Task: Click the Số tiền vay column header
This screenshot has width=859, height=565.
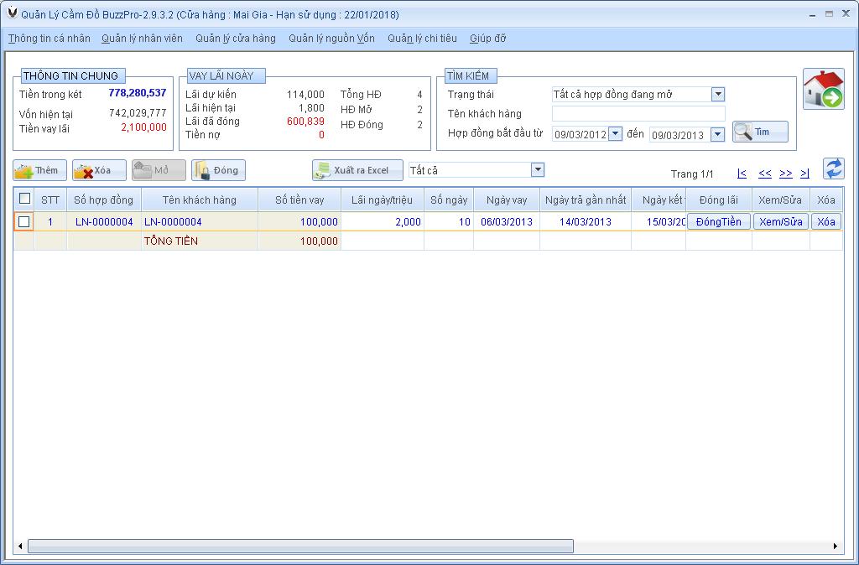Action: (x=299, y=200)
